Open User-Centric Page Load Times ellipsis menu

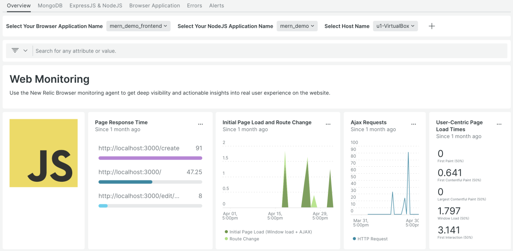point(499,124)
